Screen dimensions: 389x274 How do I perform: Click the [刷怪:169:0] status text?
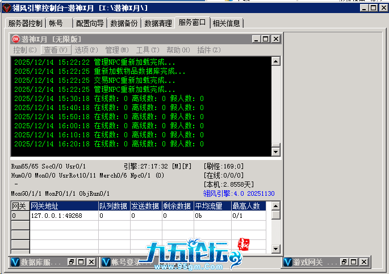pos(224,166)
